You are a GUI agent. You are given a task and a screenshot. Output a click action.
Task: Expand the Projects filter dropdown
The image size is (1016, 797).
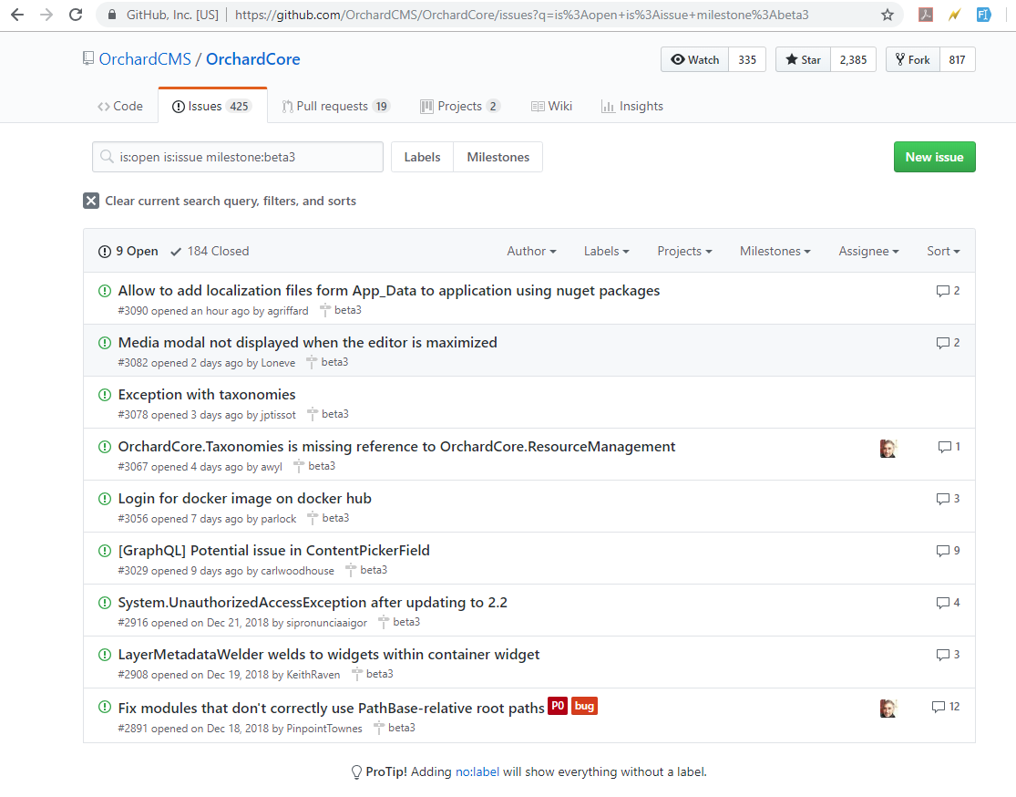pos(684,251)
